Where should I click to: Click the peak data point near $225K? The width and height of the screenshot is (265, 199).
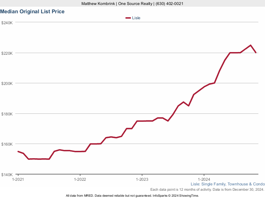pyautogui.click(x=250, y=45)
